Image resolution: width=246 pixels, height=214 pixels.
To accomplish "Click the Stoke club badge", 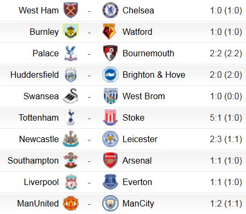I will pos(110,117).
